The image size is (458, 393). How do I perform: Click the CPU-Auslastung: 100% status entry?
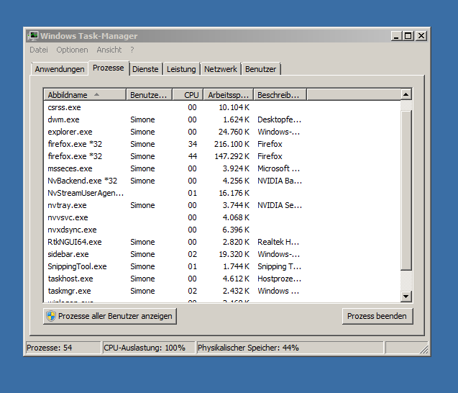tap(149, 348)
